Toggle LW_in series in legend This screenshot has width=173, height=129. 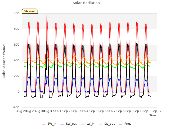[88, 124]
